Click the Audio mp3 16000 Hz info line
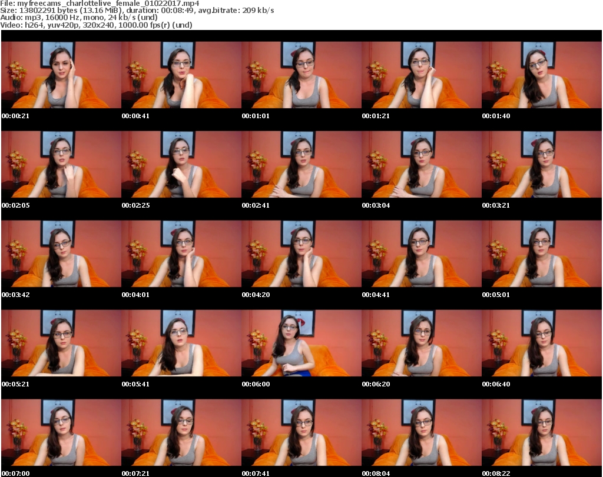Image resolution: width=603 pixels, height=477 pixels. 79,17
